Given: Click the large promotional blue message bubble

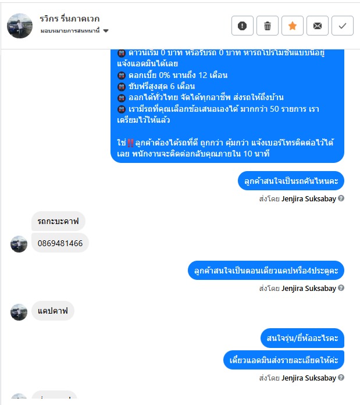Looking at the screenshot, I should [227, 106].
